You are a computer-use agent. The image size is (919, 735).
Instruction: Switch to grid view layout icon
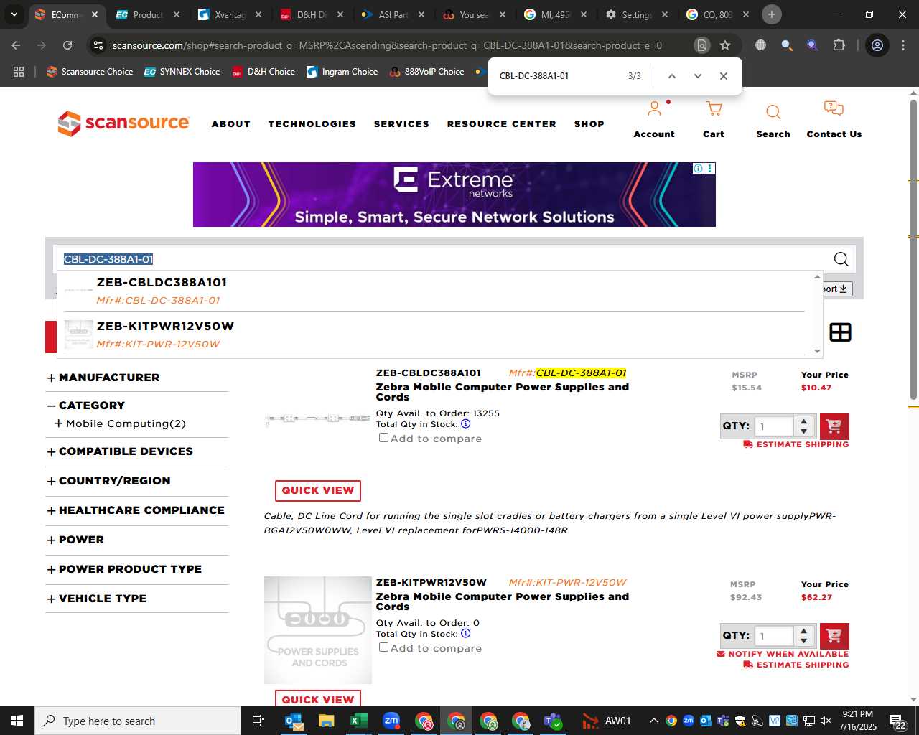[x=840, y=332]
